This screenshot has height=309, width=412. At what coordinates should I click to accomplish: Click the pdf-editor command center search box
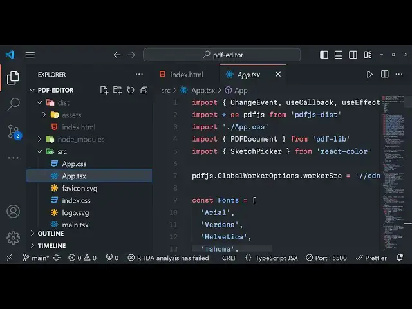coord(221,55)
